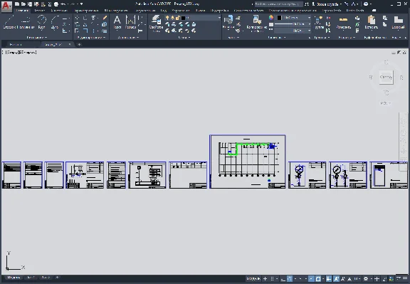Viewport: 410px width, 284px height.
Task: Open new drawing tab with plus button
Action: pos(79,44)
